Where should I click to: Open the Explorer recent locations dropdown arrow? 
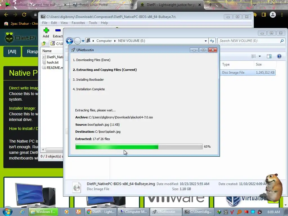[x=83, y=41]
